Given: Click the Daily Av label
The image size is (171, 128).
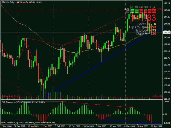Looking at the screenshot, I should click(143, 34).
